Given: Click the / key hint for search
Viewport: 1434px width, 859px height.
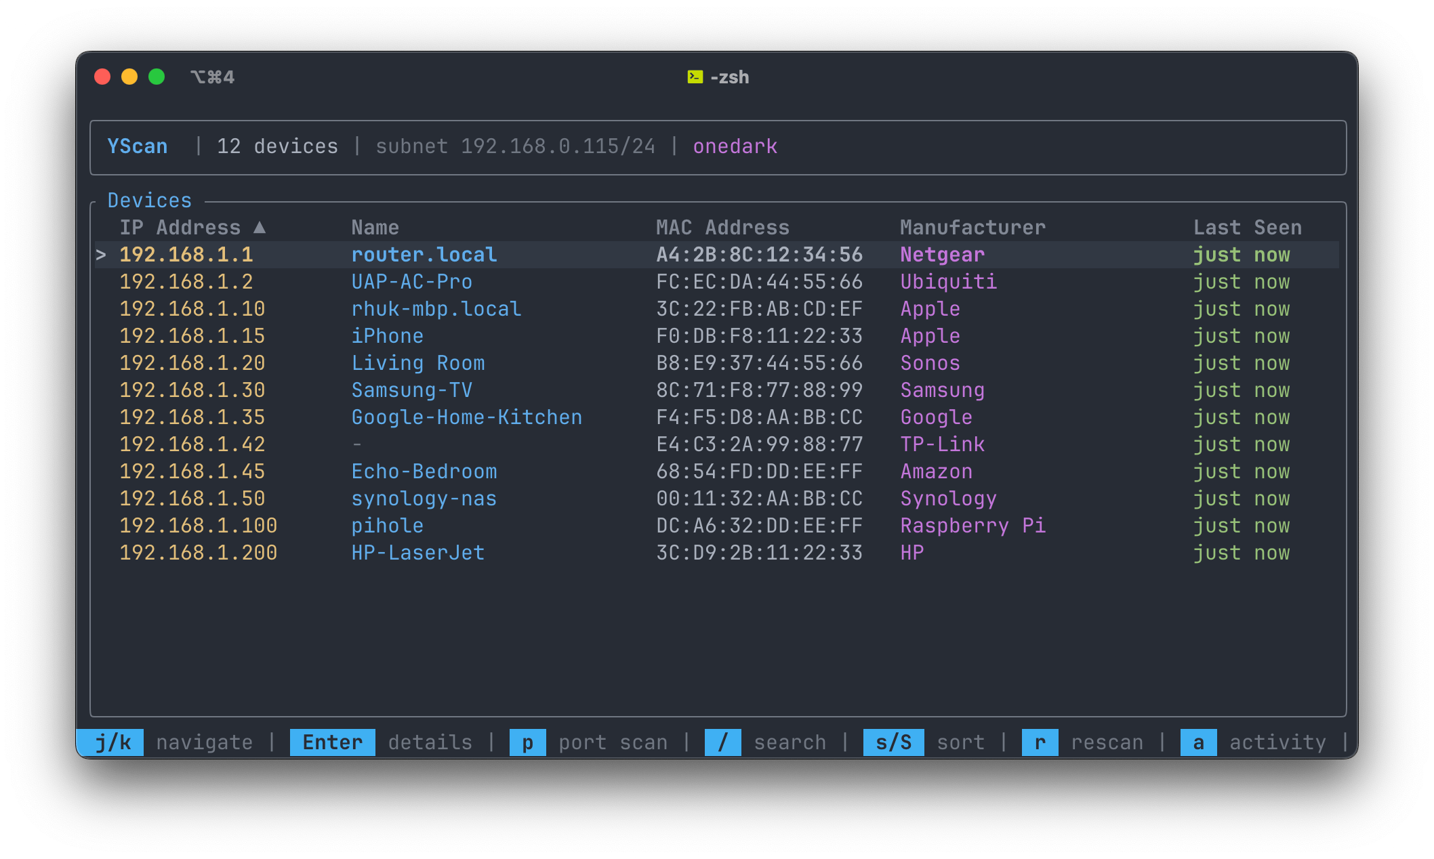Looking at the screenshot, I should 723,742.
